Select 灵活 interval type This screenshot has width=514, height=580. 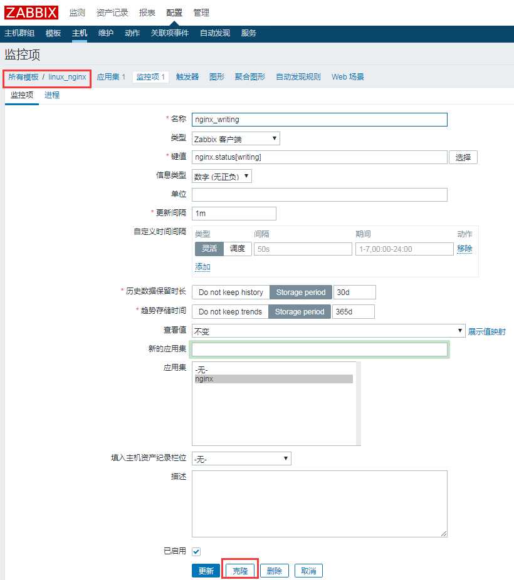click(x=209, y=249)
